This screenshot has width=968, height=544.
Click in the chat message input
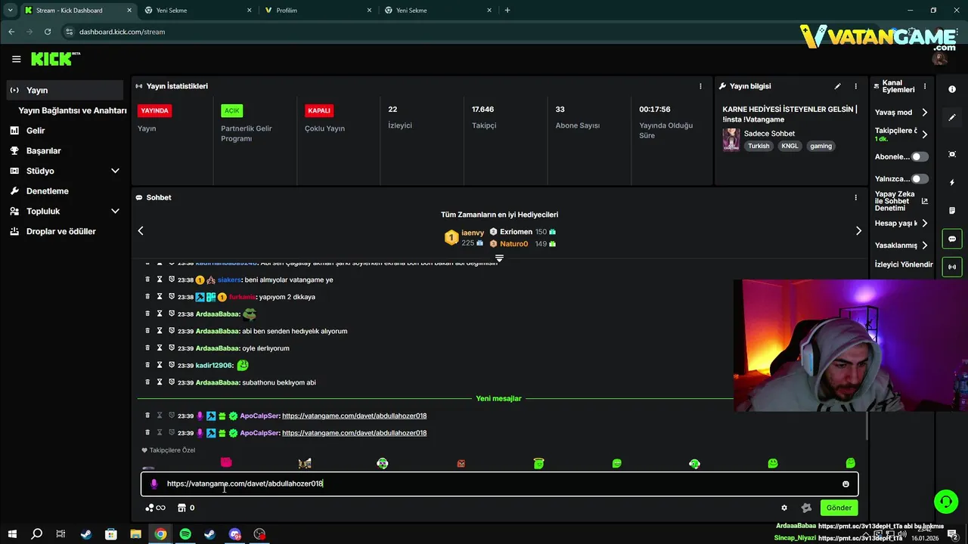coord(499,484)
